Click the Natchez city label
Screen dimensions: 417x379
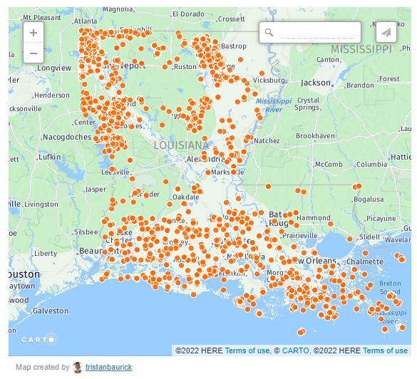point(267,140)
